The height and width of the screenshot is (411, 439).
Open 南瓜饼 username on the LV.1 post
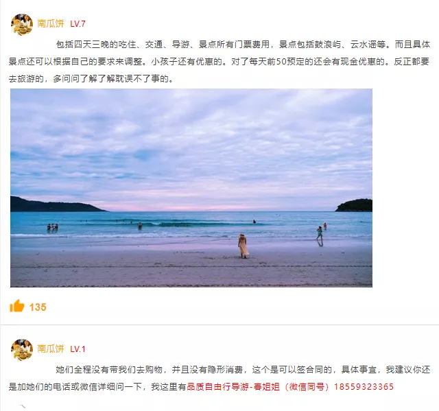click(x=51, y=349)
